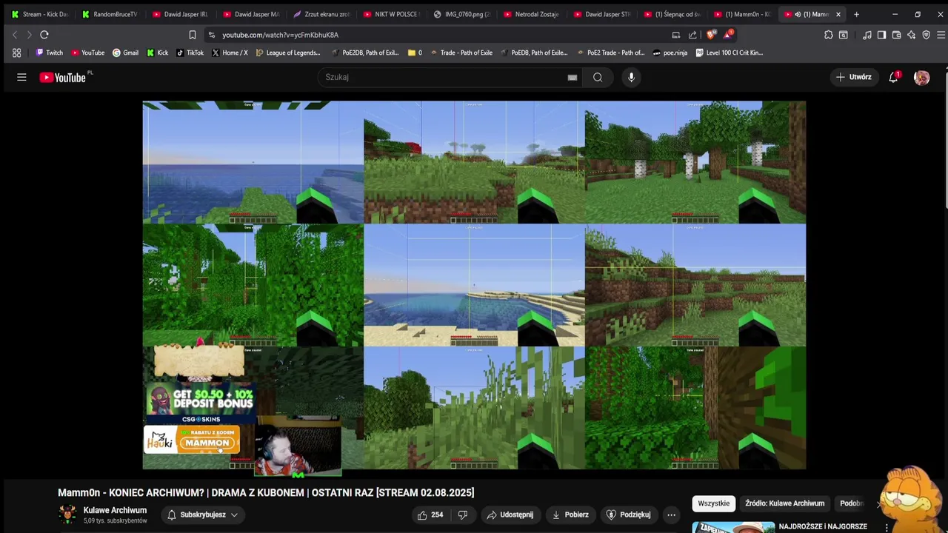This screenshot has width=948, height=533.
Task: Click the Kulawe Archiwum channel avatar
Action: 67,514
